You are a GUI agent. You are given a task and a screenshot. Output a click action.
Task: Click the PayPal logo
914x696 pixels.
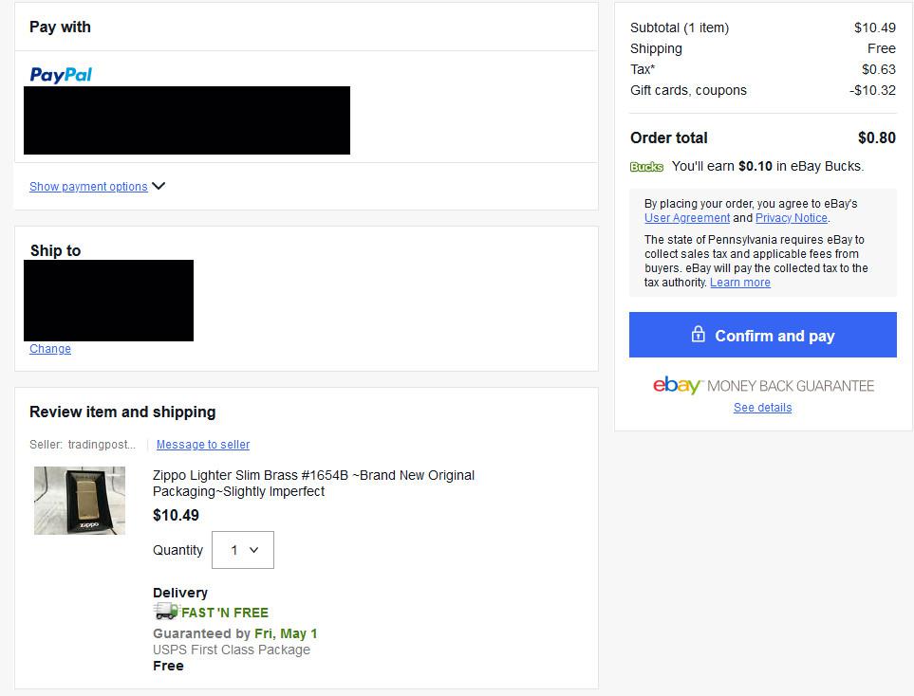click(x=60, y=74)
